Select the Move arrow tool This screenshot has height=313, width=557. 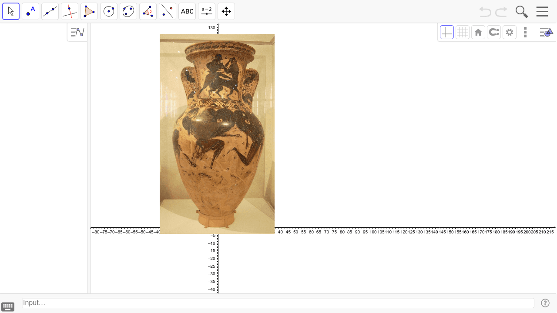(11, 11)
